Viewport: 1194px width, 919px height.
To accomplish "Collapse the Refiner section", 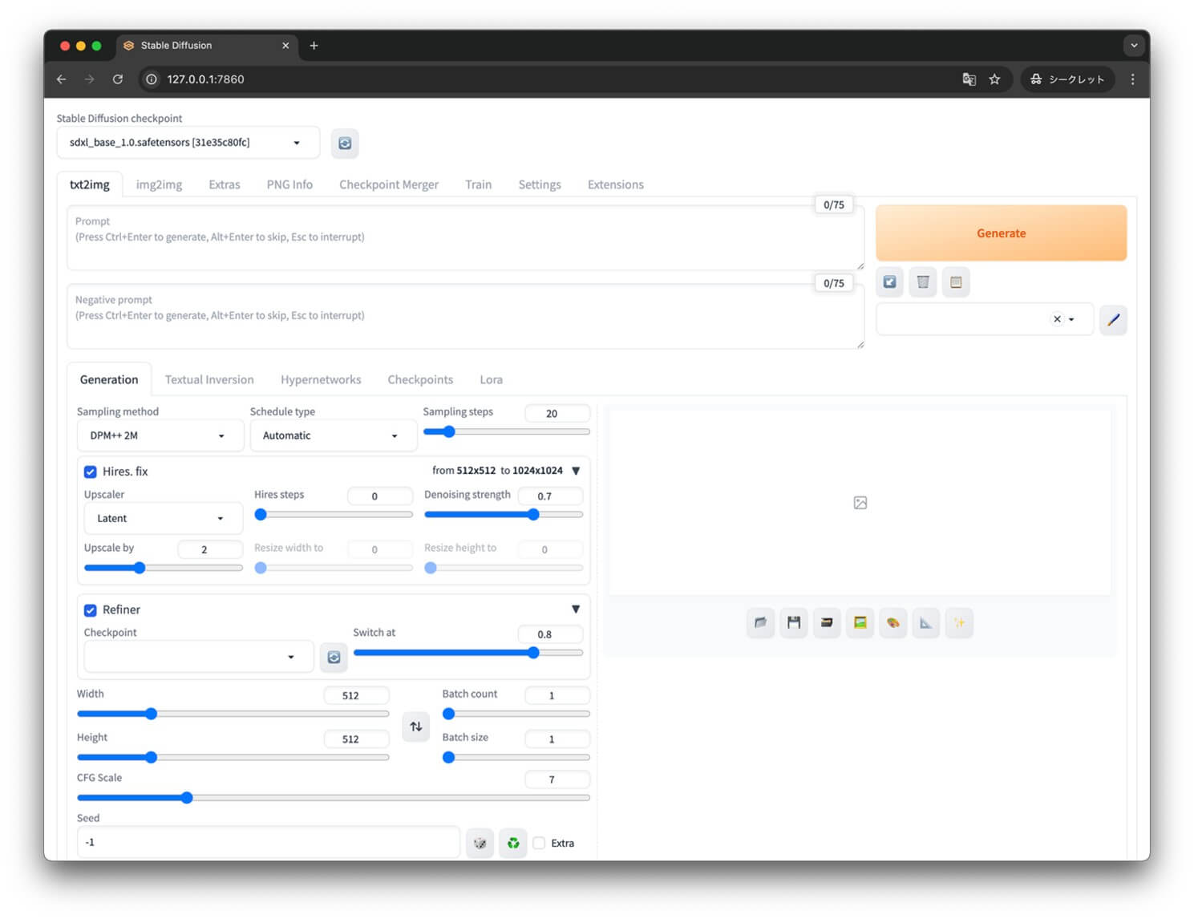I will click(x=576, y=609).
